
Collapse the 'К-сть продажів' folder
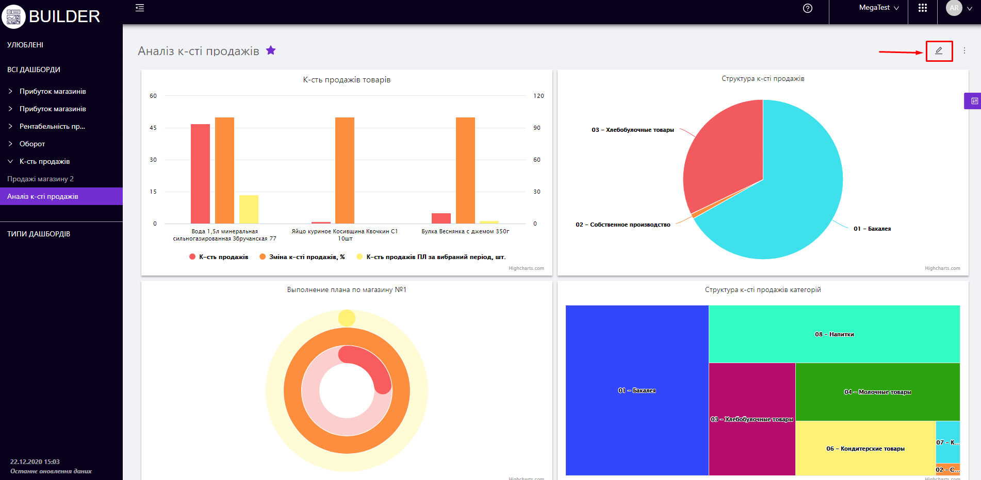(10, 161)
